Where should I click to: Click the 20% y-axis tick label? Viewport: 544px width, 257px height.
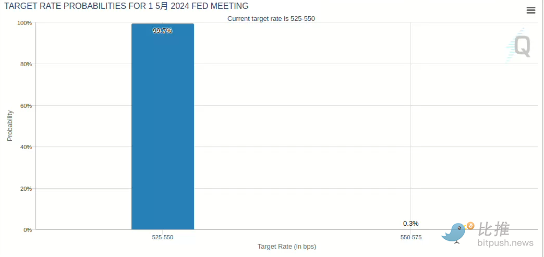coord(26,189)
